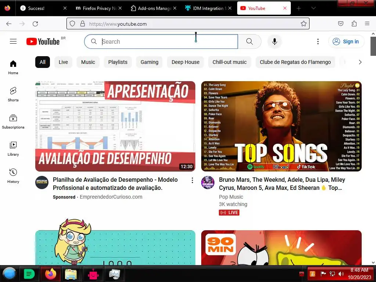This screenshot has height=282, width=376.
Task: Open Planilha de Avaliação de Desempenho title
Action: (x=115, y=184)
